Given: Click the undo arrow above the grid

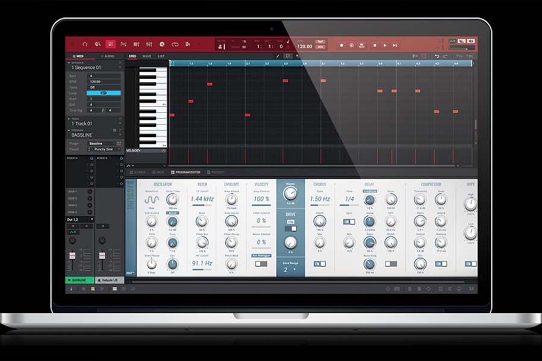Looking at the screenshot, I should [x=437, y=56].
